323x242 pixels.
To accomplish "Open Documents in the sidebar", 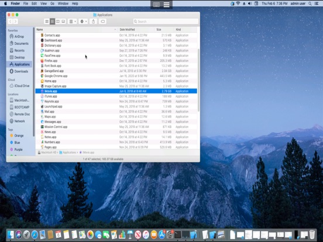I will pyautogui.click(x=19, y=44).
